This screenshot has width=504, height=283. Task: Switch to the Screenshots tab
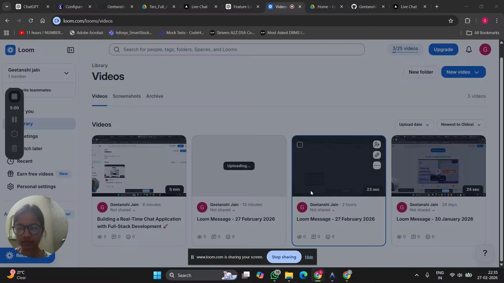pyautogui.click(x=127, y=96)
